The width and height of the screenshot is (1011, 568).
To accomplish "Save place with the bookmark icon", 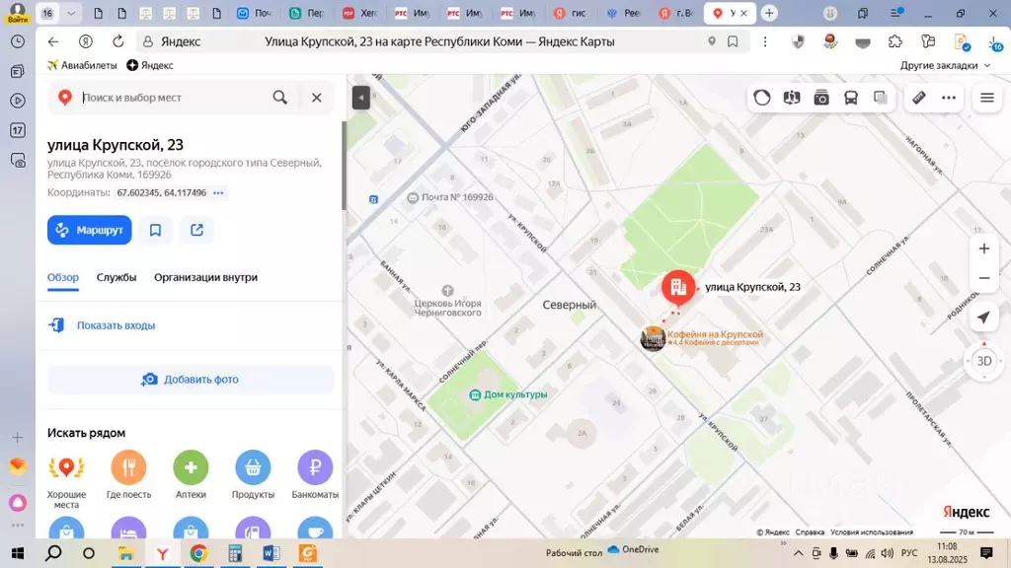I will coord(155,230).
